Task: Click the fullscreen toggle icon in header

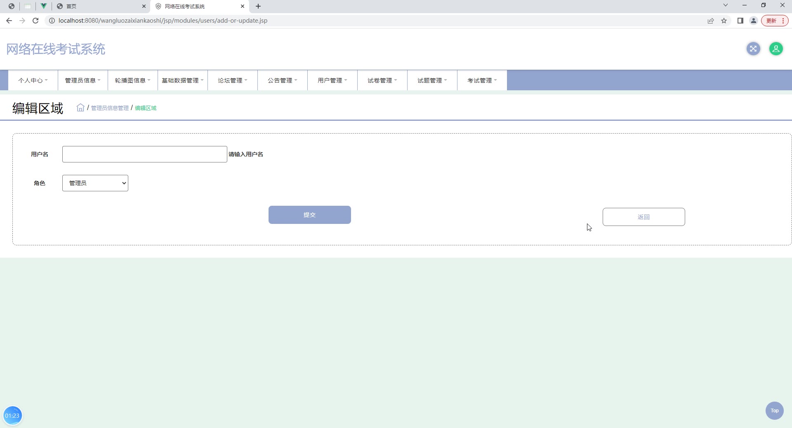Action: (753, 49)
